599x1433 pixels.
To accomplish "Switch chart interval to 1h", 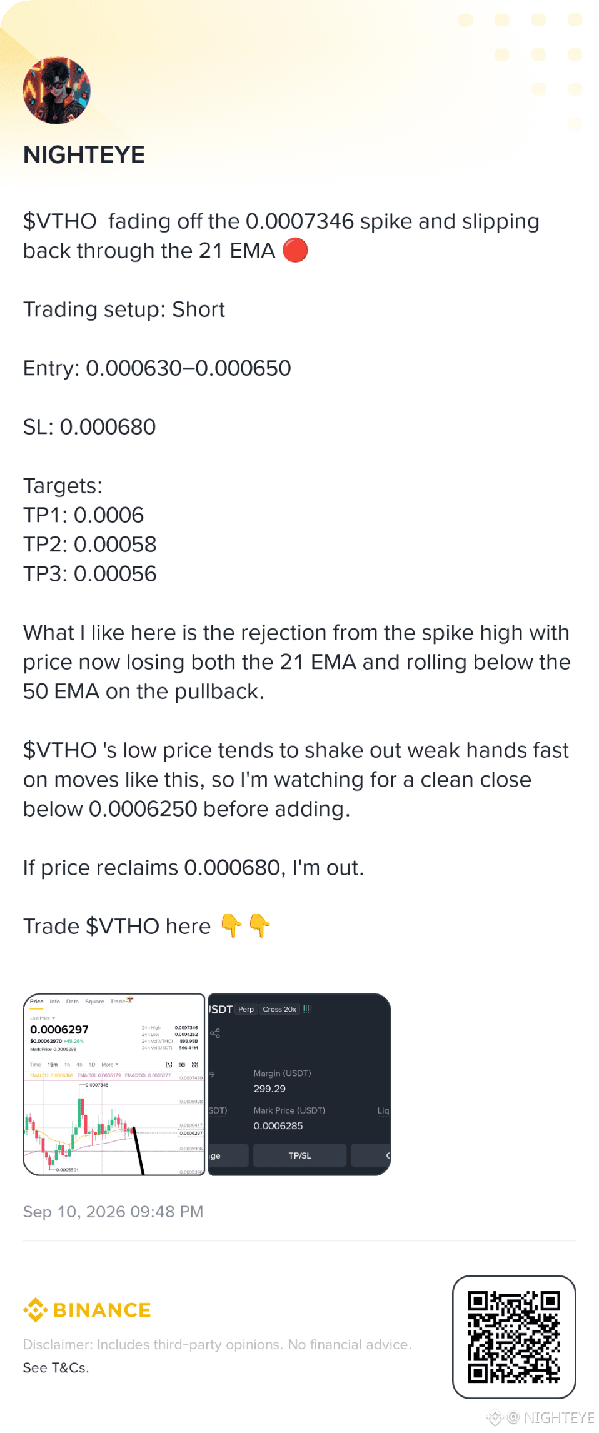I will [67, 1064].
